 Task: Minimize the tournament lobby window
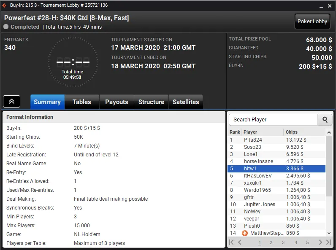point(321,6)
